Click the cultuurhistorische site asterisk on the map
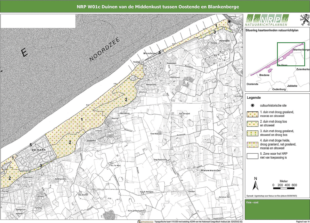The height and width of the screenshot is (223, 310). (229, 22)
